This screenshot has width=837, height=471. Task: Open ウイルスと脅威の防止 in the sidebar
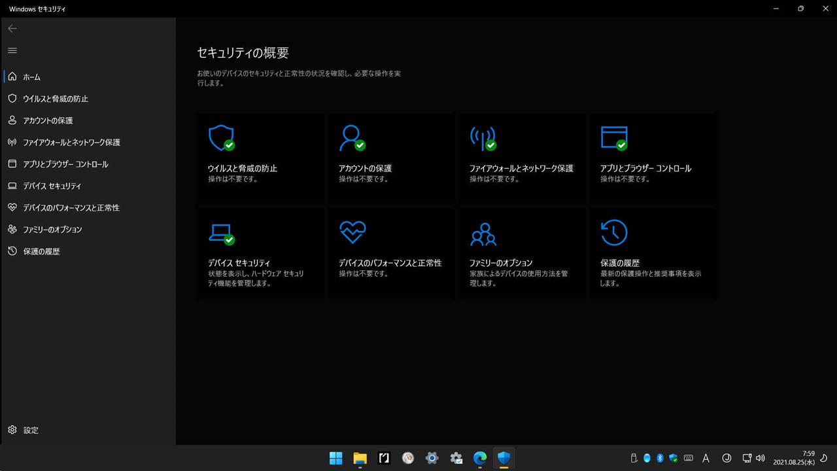(x=88, y=99)
